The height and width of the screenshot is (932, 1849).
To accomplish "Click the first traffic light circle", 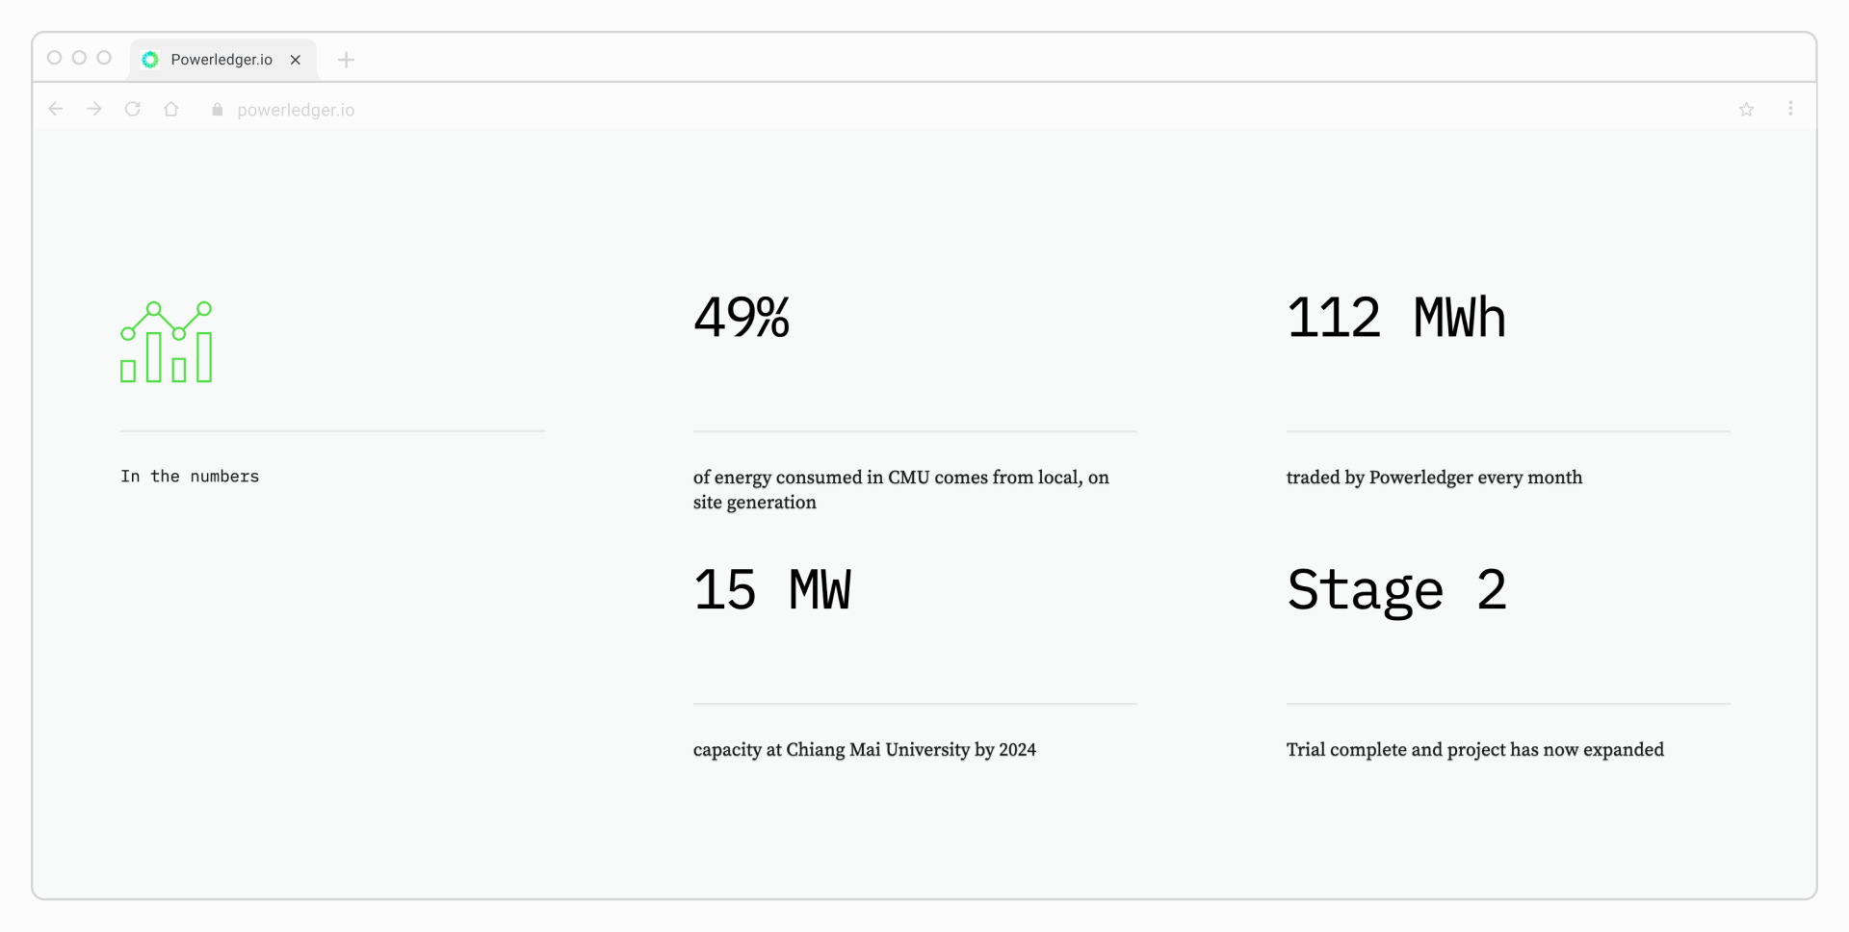I will coord(54,58).
